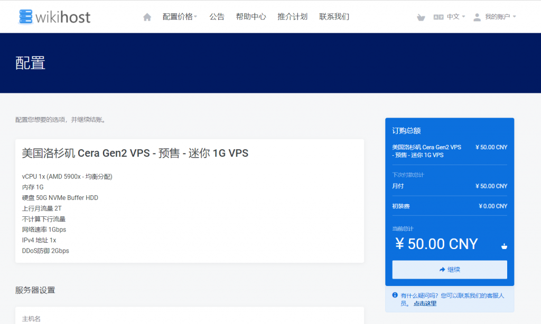Click the basket icon beside total price

(504, 246)
